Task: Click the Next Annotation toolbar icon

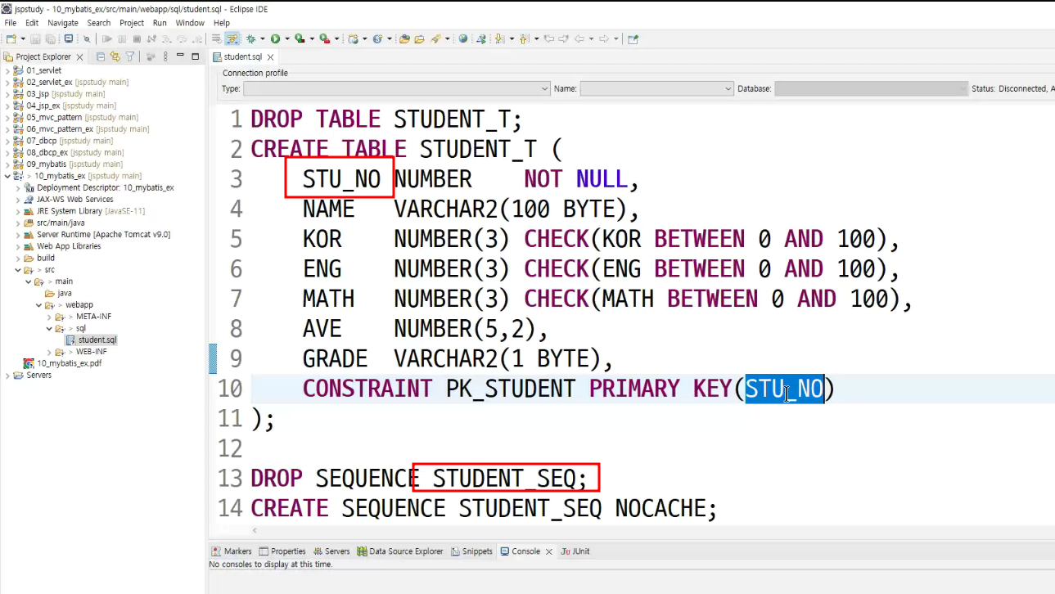Action: [499, 38]
